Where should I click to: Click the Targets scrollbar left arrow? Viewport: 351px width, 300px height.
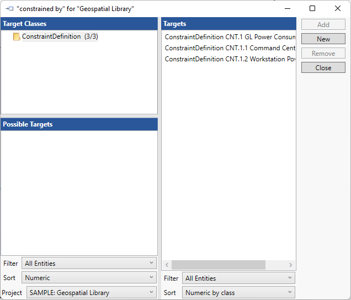(167, 265)
